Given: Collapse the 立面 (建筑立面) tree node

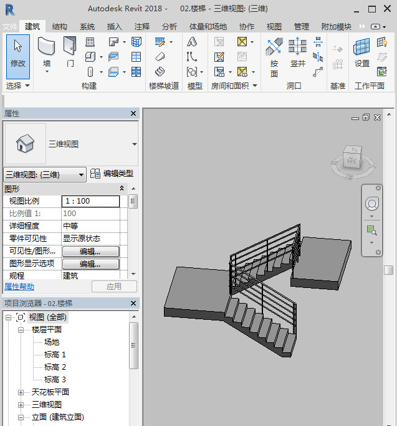Looking at the screenshot, I should (x=21, y=418).
